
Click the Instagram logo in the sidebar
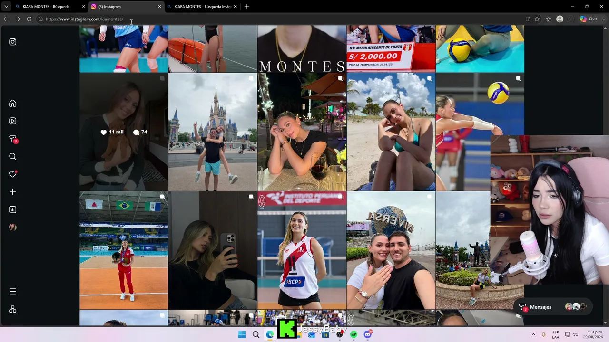click(x=13, y=42)
